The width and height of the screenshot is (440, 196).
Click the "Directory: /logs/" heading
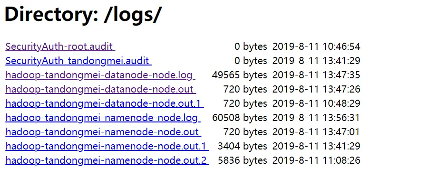click(x=83, y=15)
